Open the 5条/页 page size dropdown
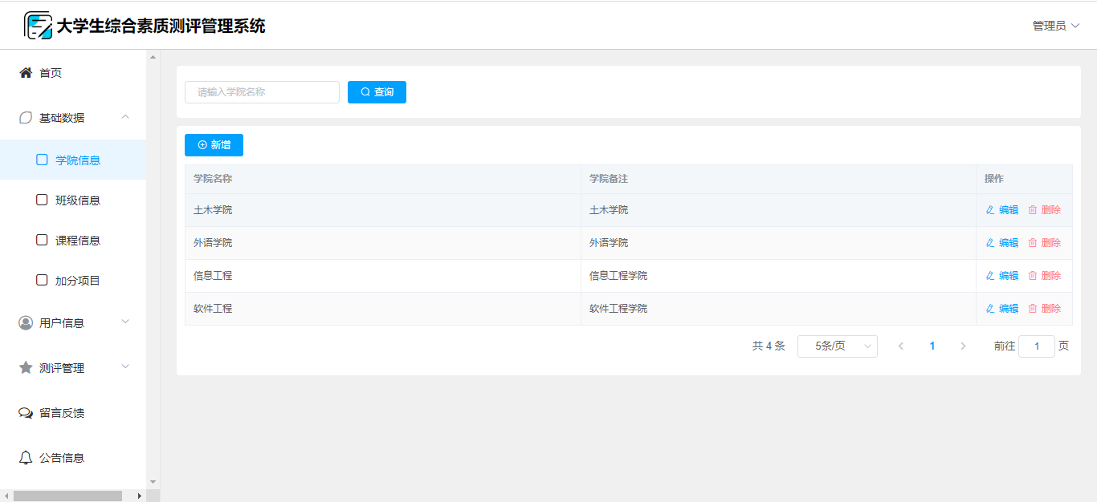Viewport: 1097px width, 502px height. (838, 346)
